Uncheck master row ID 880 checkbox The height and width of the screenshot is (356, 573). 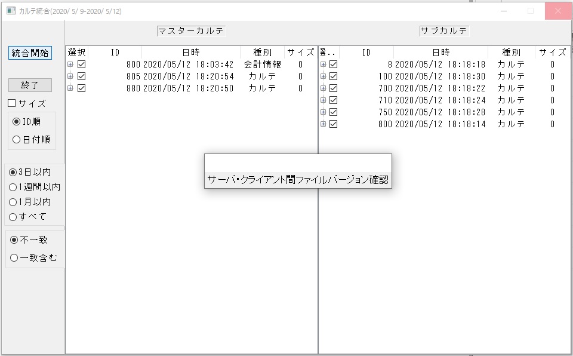[x=82, y=88]
